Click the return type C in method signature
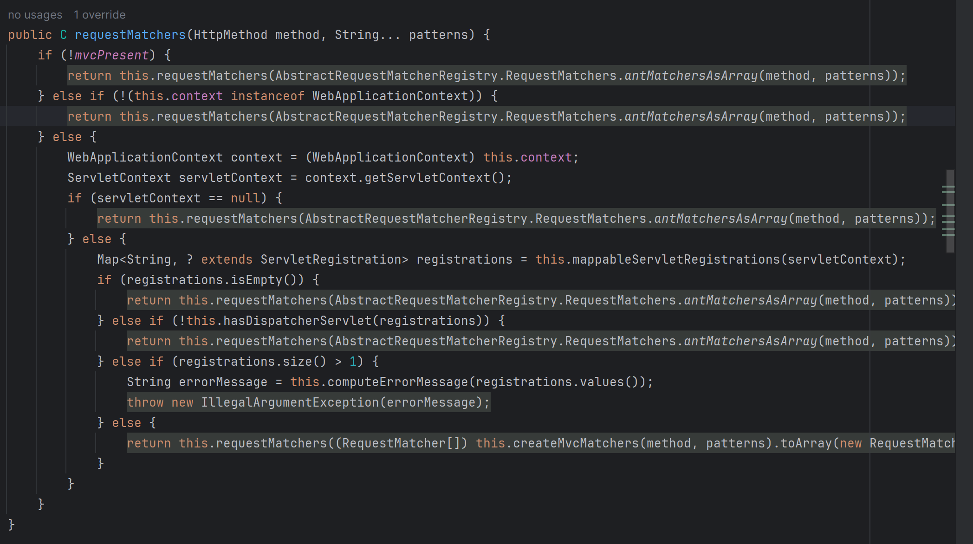Image resolution: width=973 pixels, height=544 pixels. click(x=64, y=35)
